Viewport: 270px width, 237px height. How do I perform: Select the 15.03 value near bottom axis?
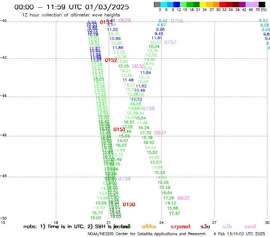pos(95,218)
